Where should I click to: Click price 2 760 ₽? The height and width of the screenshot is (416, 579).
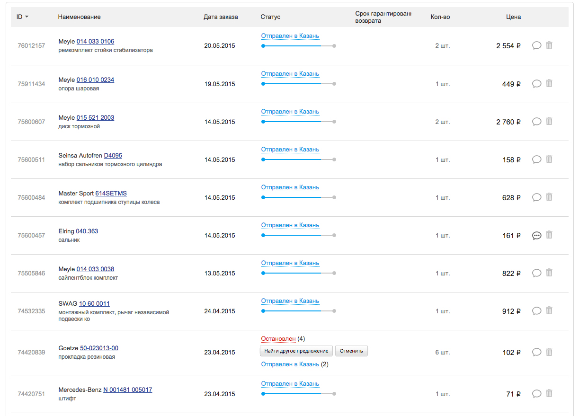coord(508,122)
